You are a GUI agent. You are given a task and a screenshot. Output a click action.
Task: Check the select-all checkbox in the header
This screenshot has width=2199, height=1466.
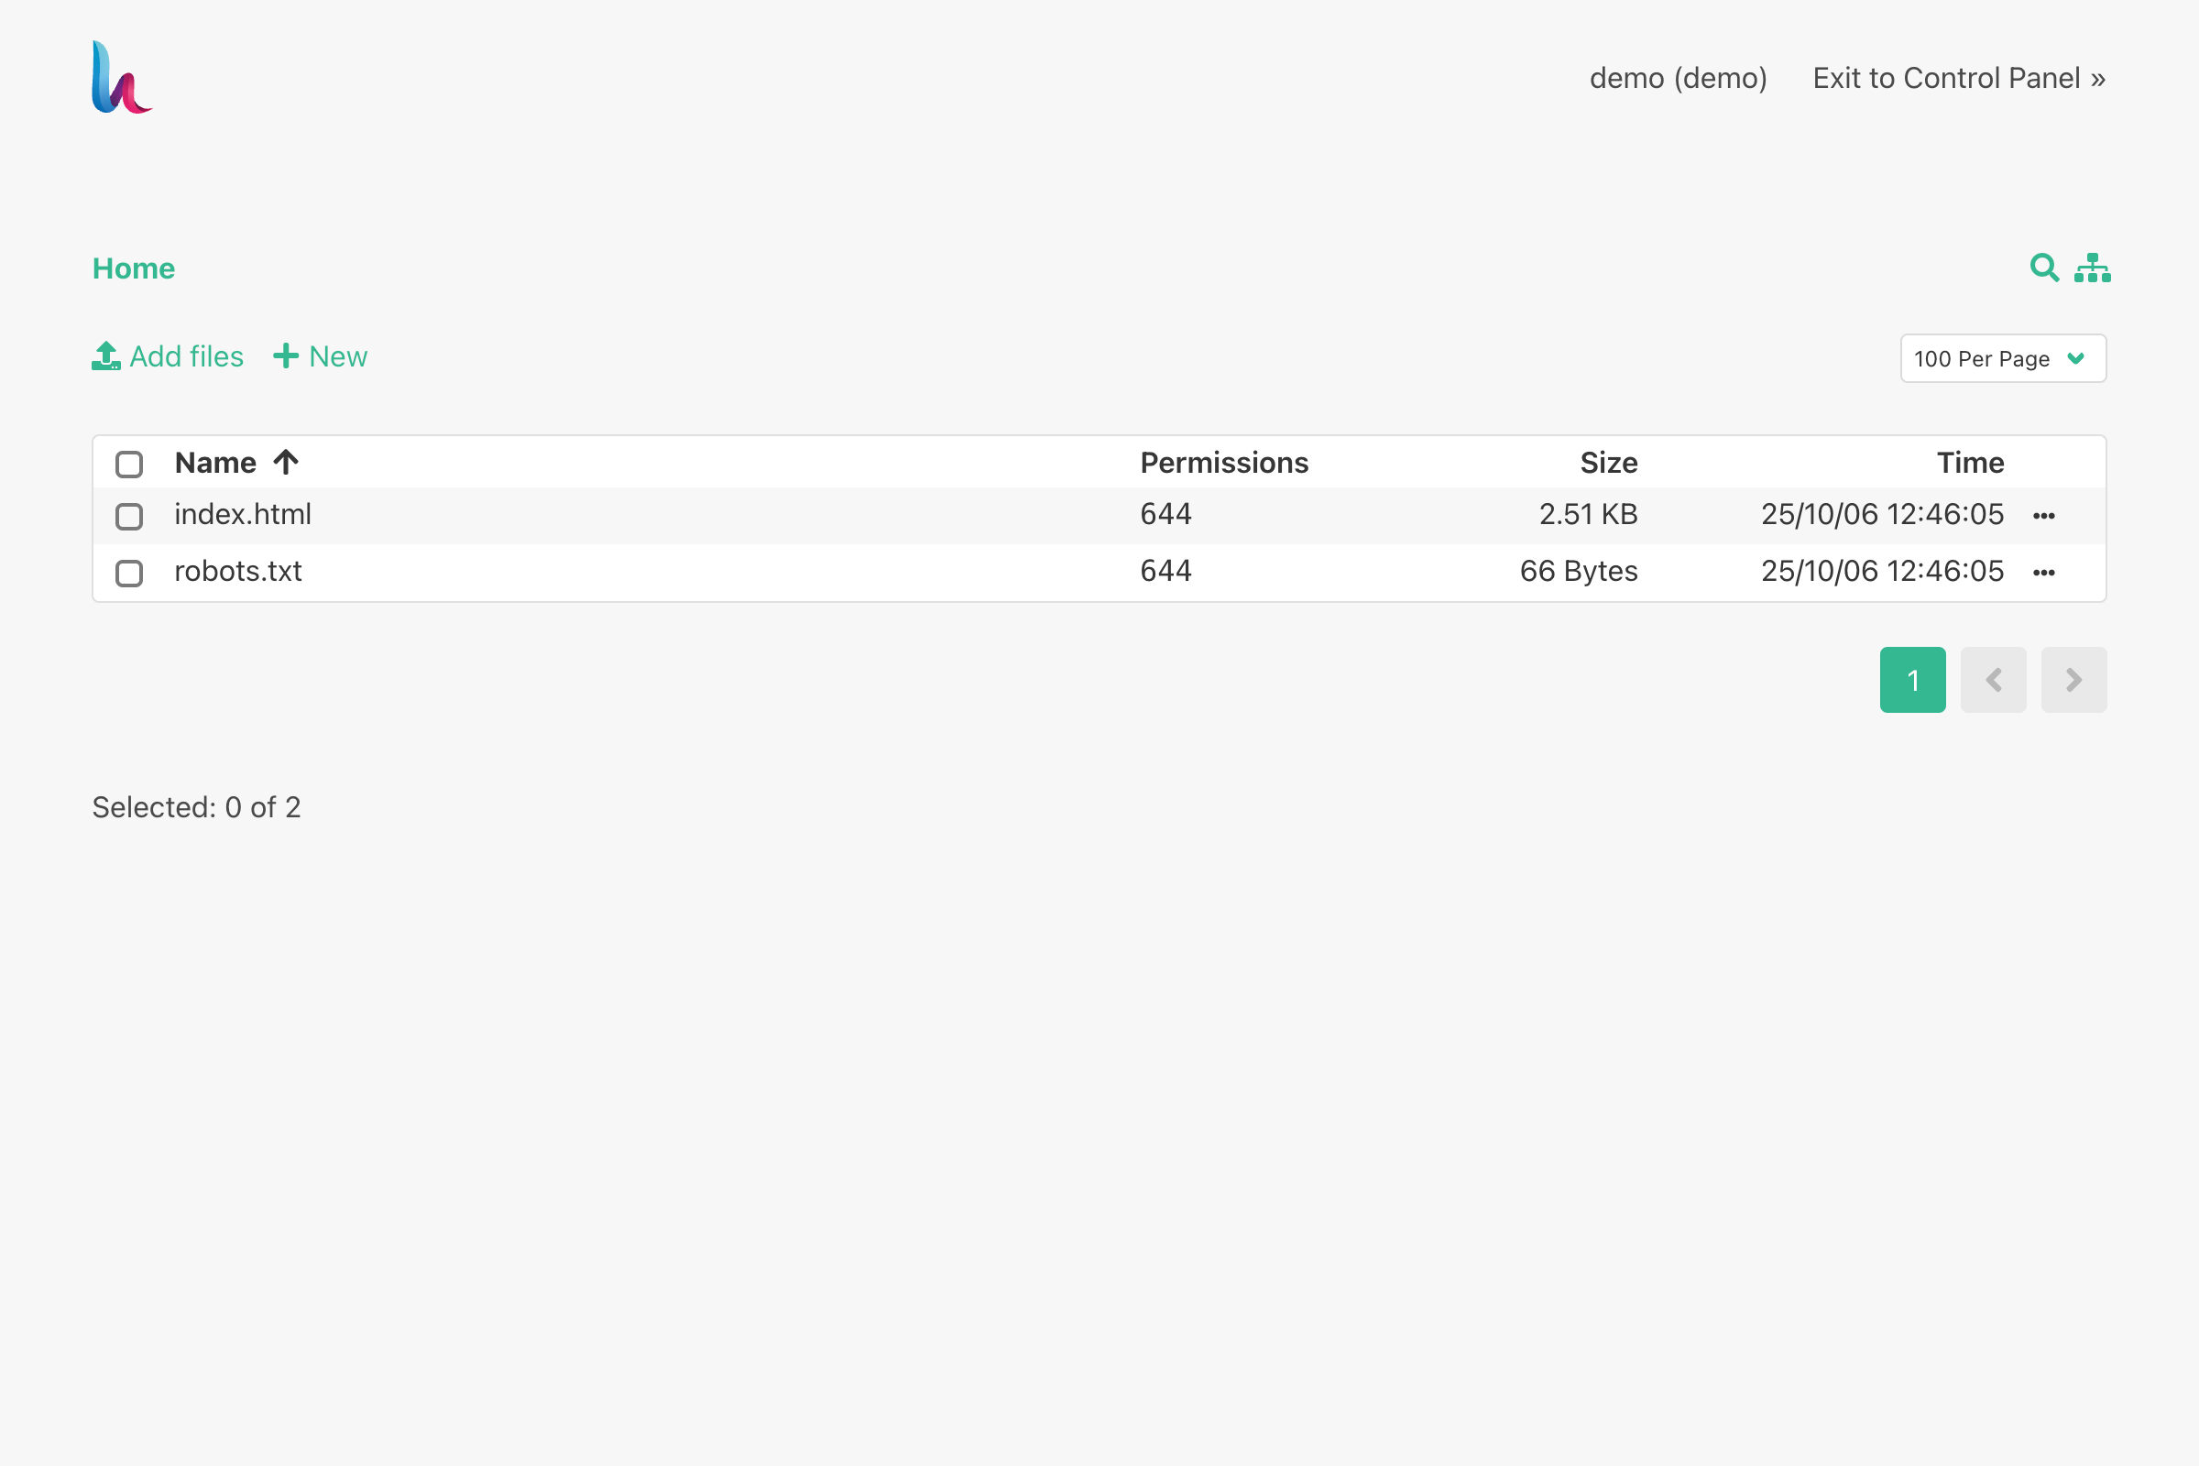click(129, 465)
